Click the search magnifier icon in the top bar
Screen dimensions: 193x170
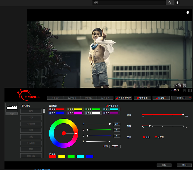(169, 2)
